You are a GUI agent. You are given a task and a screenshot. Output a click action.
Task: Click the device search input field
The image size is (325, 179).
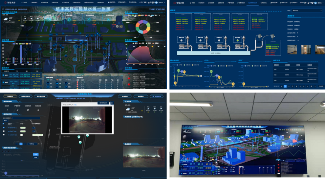click(x=26, y=118)
